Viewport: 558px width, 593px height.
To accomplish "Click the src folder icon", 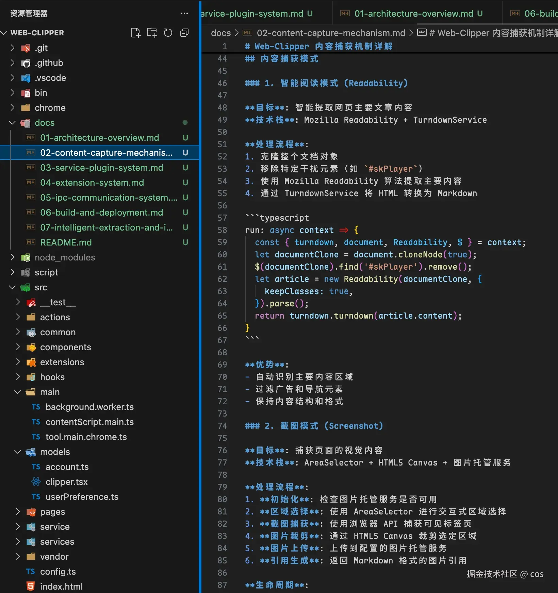I will (x=26, y=287).
